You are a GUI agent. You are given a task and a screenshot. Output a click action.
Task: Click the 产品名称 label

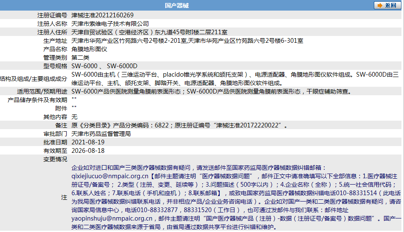click(55, 49)
